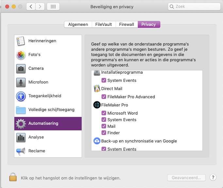223x188 pixels.
Task: Disable Finder access for FileMaker Pro
Action: click(x=104, y=133)
